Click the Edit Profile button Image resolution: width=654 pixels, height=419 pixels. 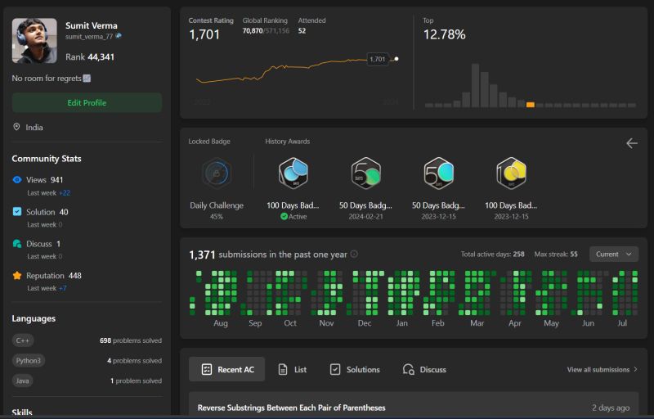pyautogui.click(x=87, y=102)
